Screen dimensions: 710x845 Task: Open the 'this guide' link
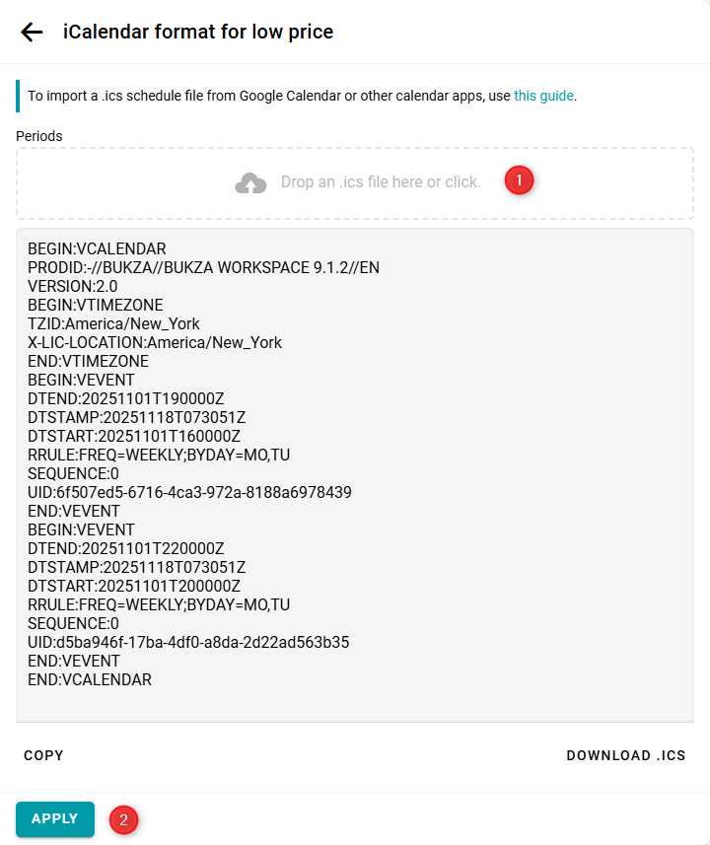point(543,96)
